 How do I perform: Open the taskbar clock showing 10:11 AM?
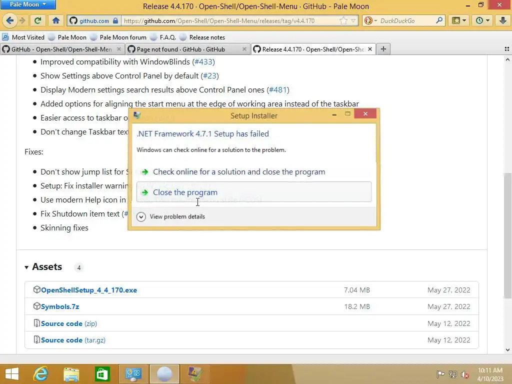pyautogui.click(x=490, y=374)
